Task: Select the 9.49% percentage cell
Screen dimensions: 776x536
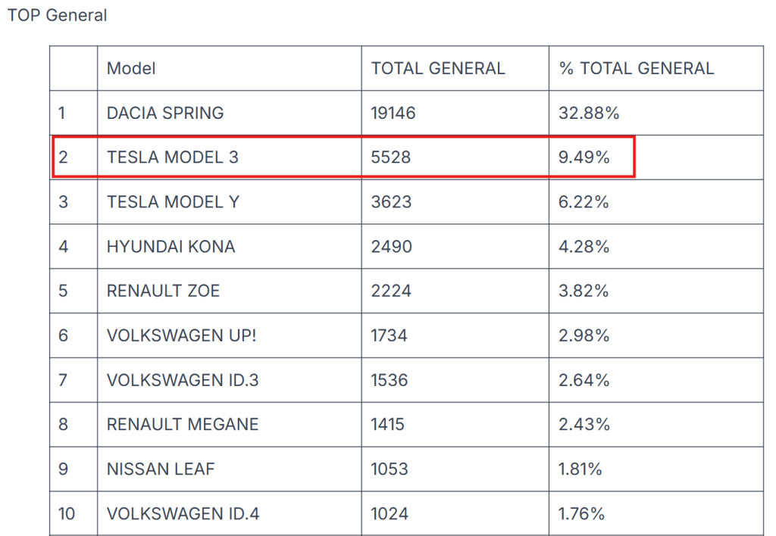Action: (584, 157)
